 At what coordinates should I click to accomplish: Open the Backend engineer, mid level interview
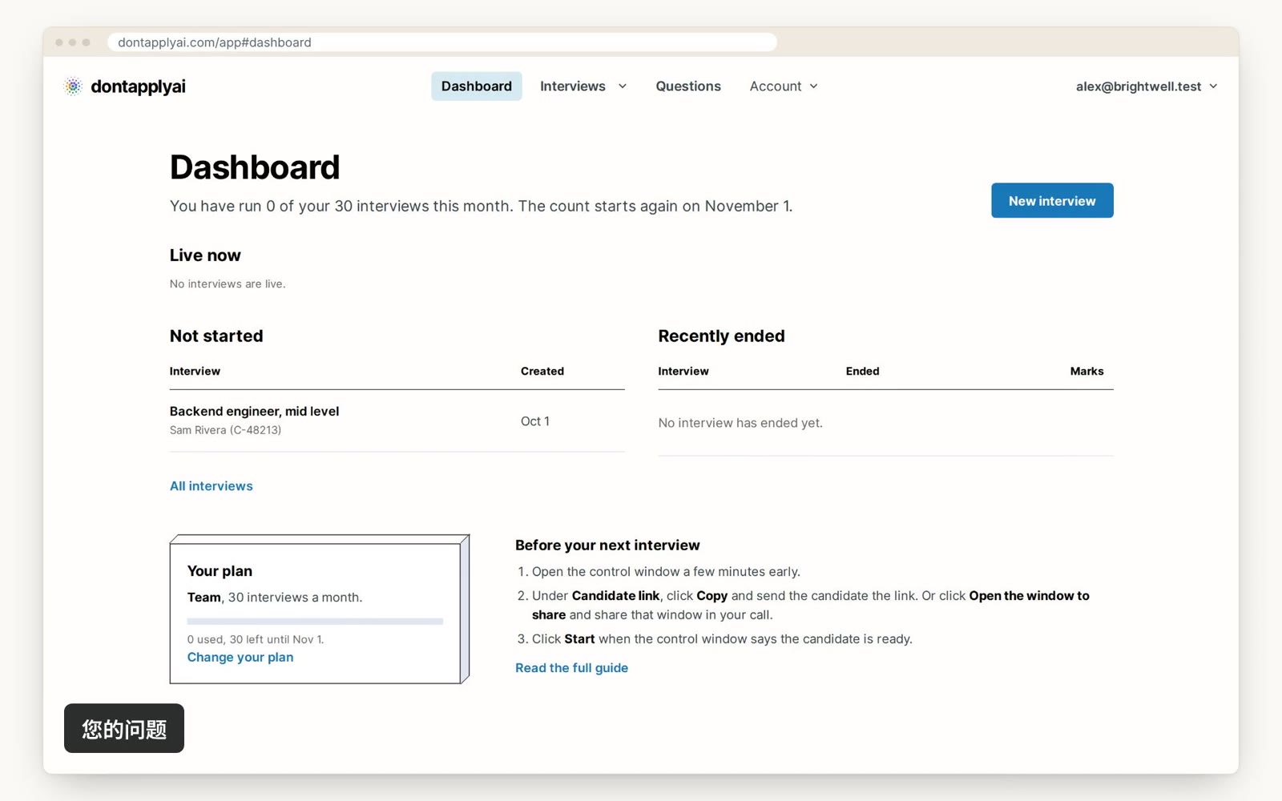[254, 412]
